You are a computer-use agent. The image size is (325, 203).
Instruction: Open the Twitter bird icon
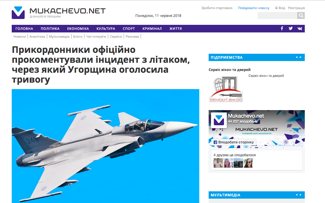(x=291, y=29)
